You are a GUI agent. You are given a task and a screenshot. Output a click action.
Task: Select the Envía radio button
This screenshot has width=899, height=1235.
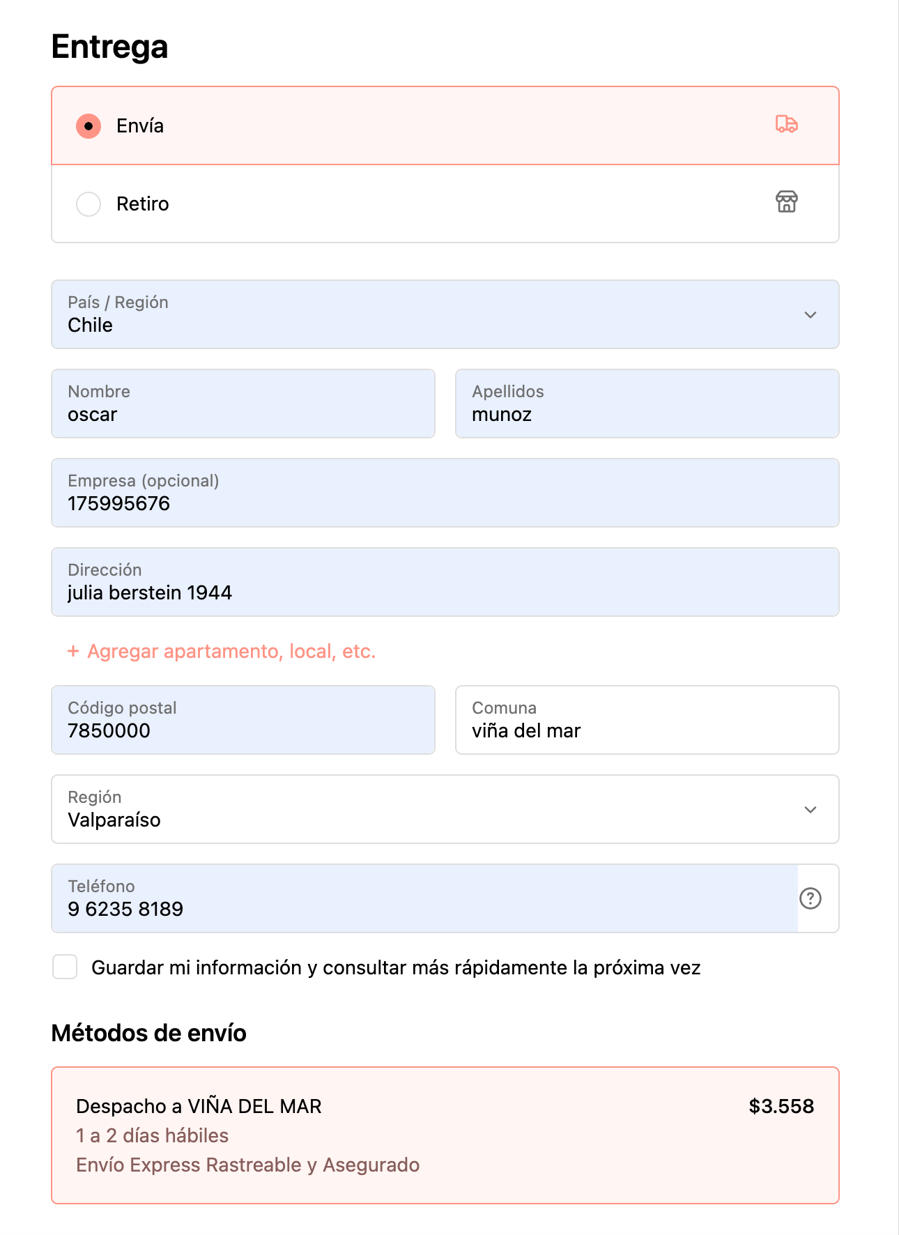pyautogui.click(x=89, y=126)
